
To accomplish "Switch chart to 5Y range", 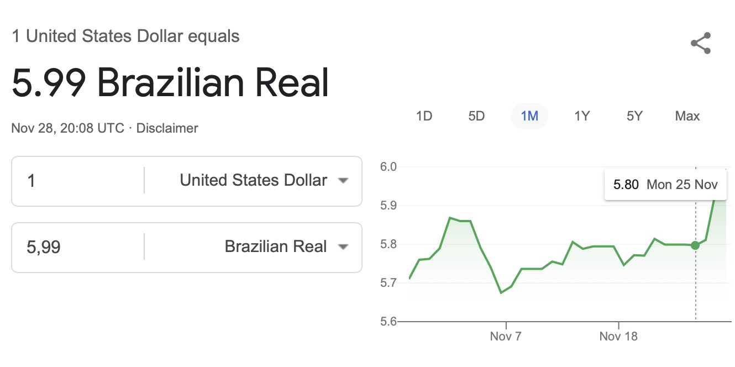I will click(634, 116).
